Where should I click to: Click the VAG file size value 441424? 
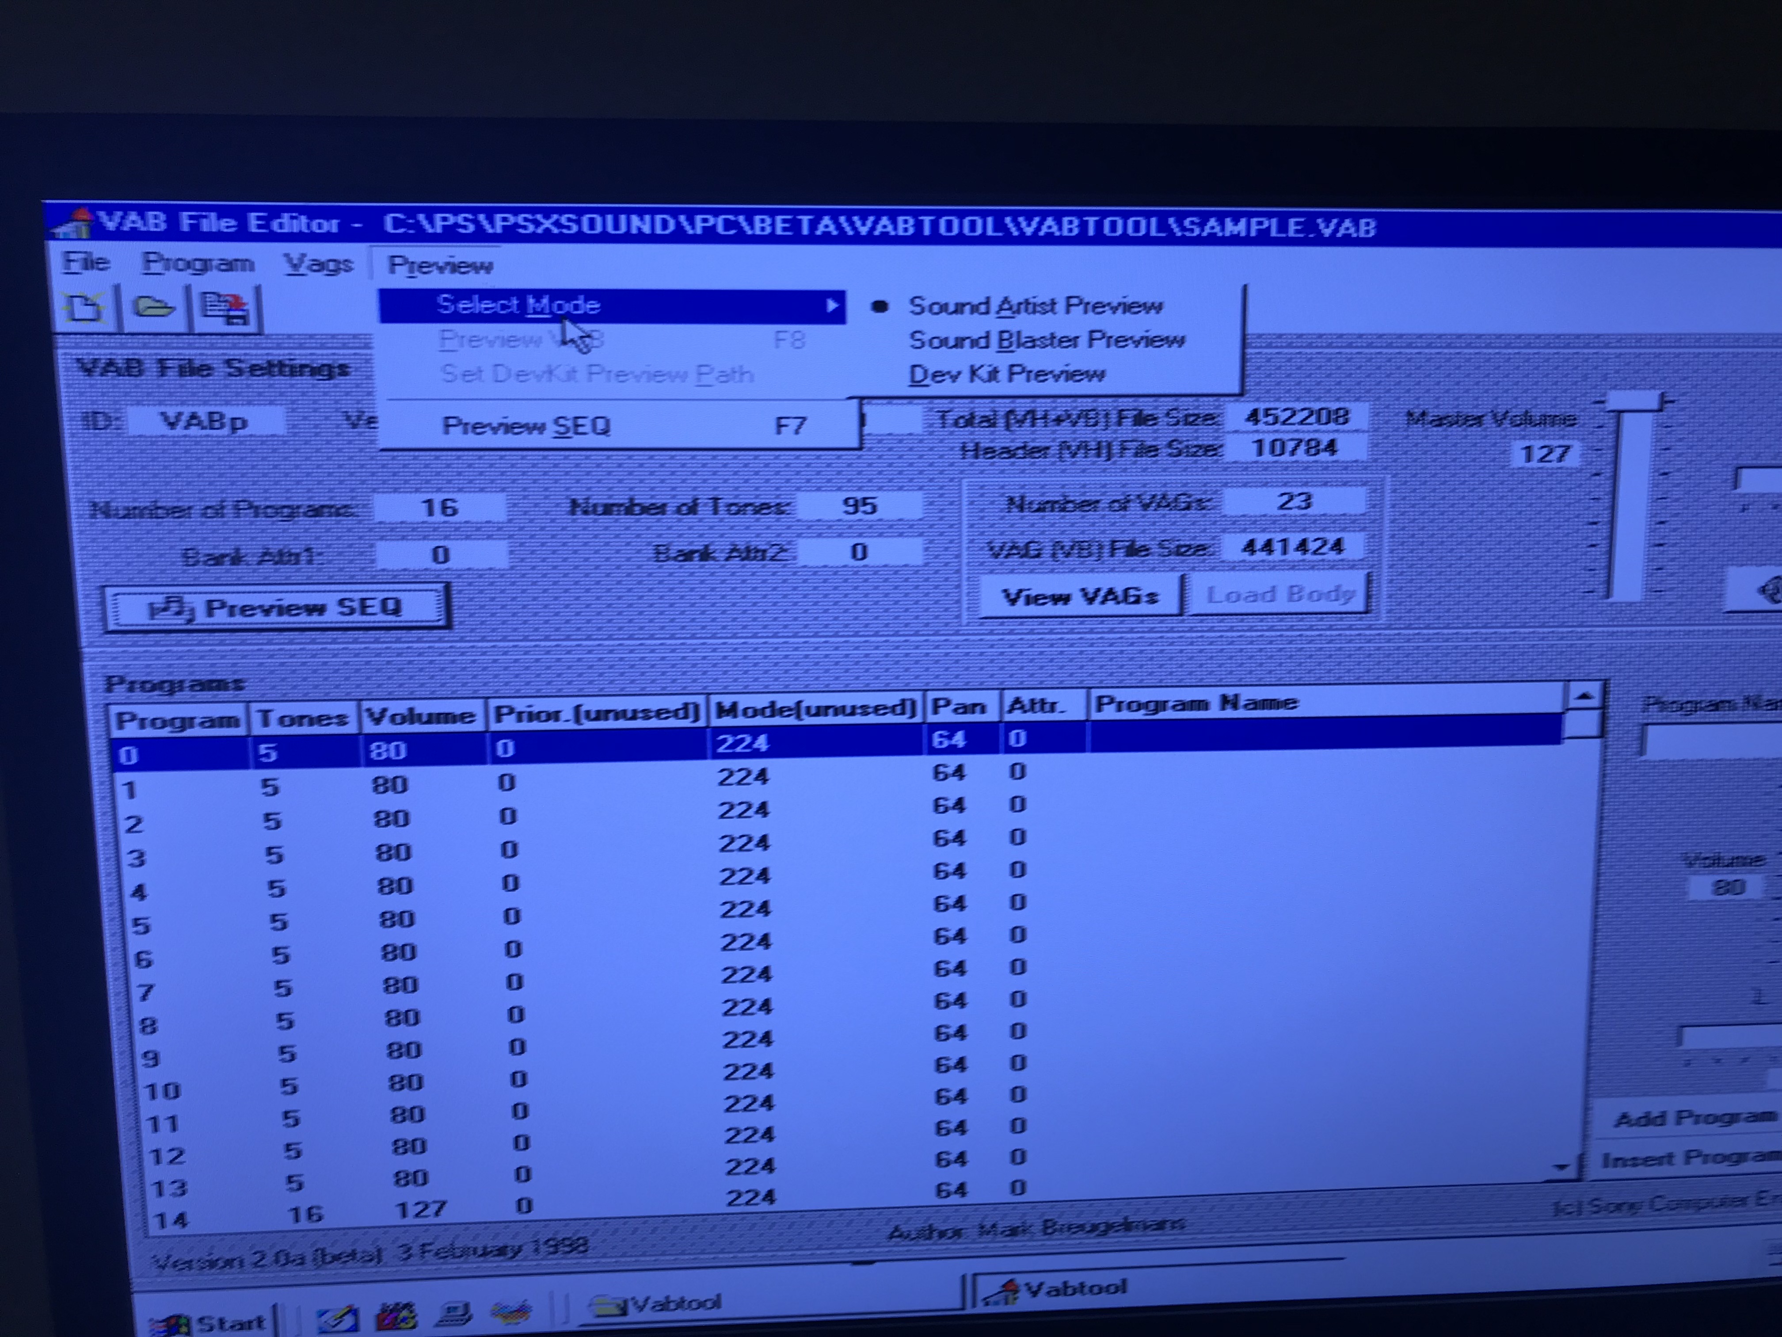1294,547
